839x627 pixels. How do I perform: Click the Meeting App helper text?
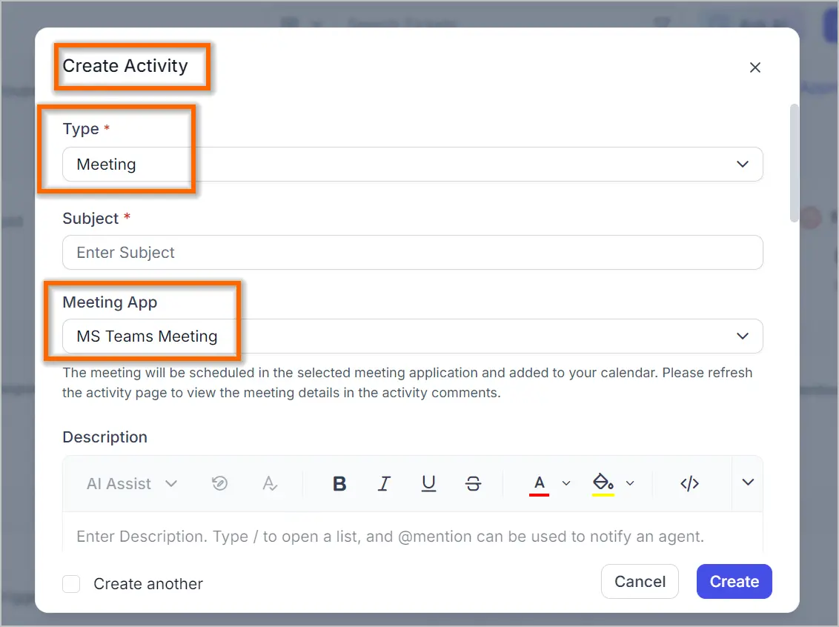(x=407, y=382)
